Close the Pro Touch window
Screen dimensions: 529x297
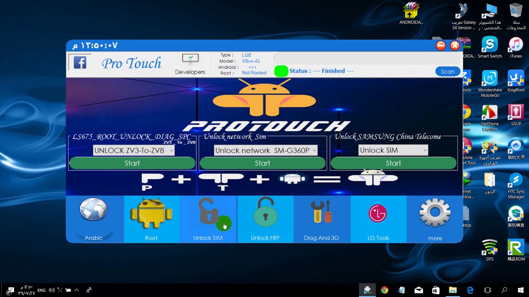455,46
